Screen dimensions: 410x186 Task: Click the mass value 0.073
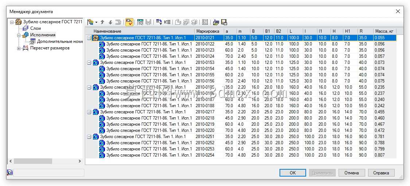pyautogui.click(x=379, y=63)
